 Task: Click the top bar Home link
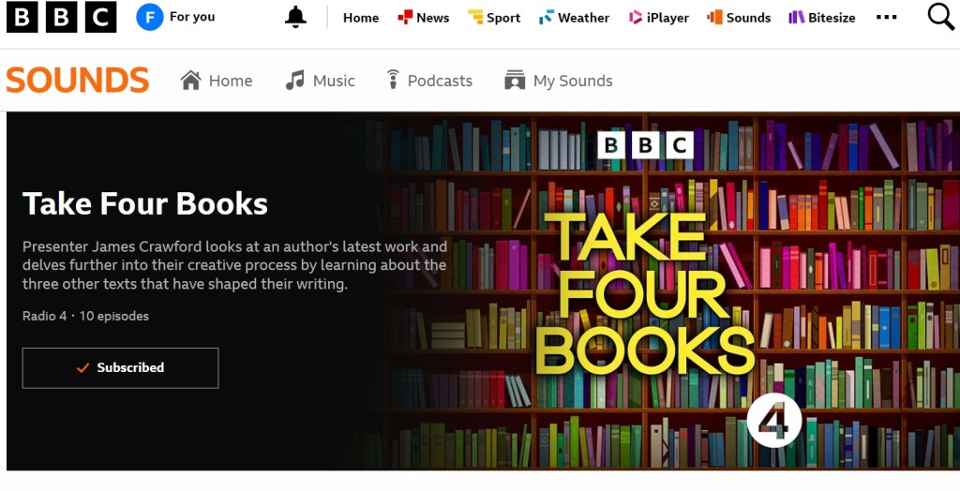click(361, 18)
